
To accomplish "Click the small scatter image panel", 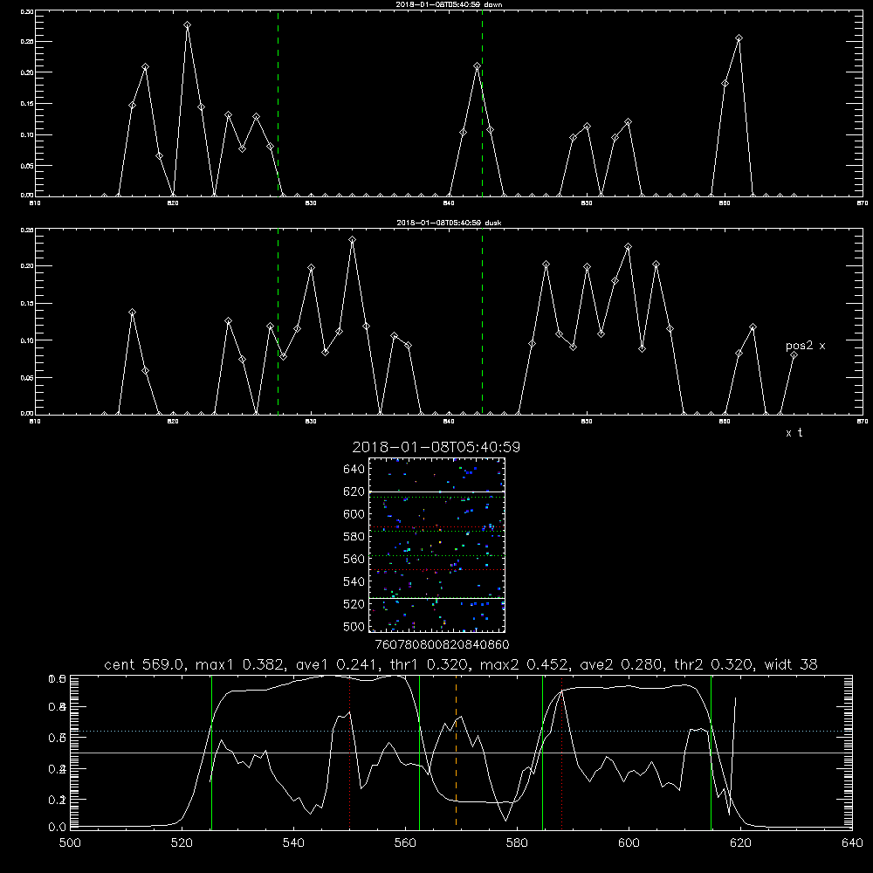I will [x=436, y=545].
